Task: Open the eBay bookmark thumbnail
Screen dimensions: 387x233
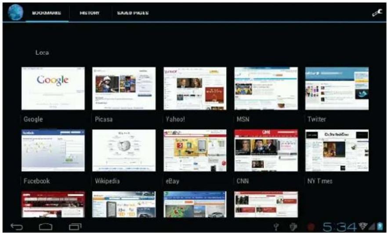Action: pyautogui.click(x=195, y=150)
